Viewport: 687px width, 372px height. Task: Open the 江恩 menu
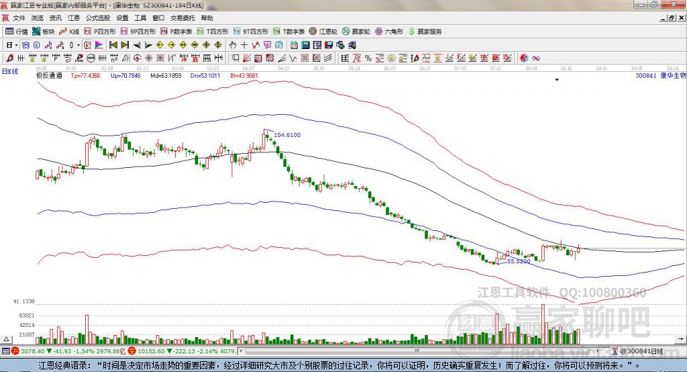pos(74,18)
